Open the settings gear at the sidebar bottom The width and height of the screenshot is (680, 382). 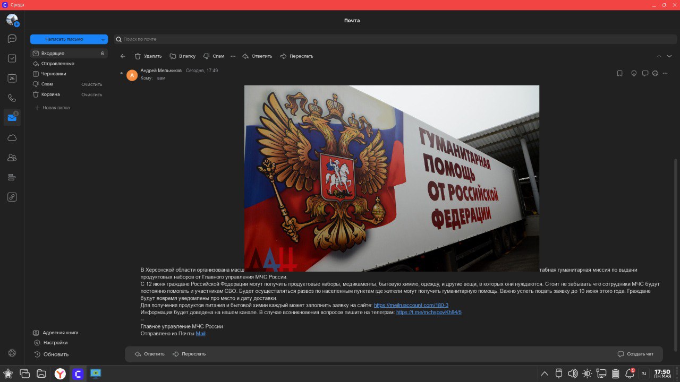click(x=12, y=353)
